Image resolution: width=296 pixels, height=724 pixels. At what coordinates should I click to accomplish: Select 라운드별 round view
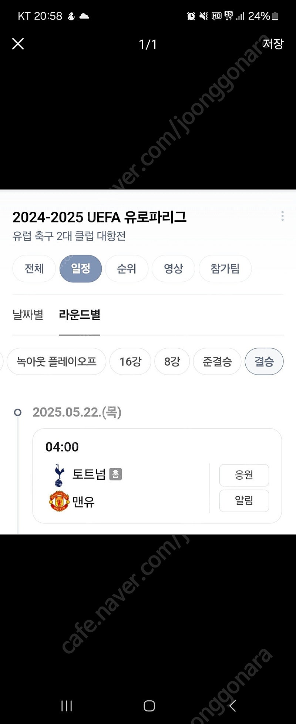click(80, 315)
